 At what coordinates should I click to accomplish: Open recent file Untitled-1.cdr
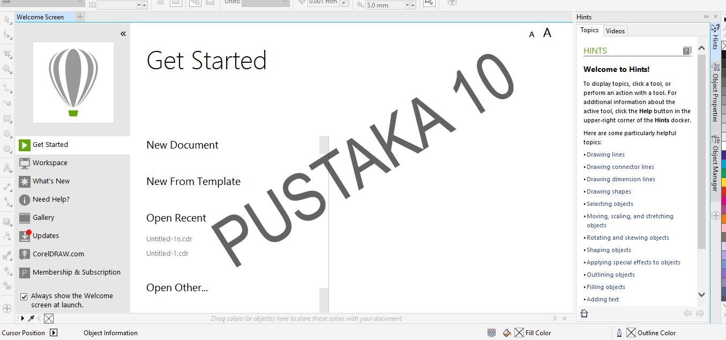(167, 254)
